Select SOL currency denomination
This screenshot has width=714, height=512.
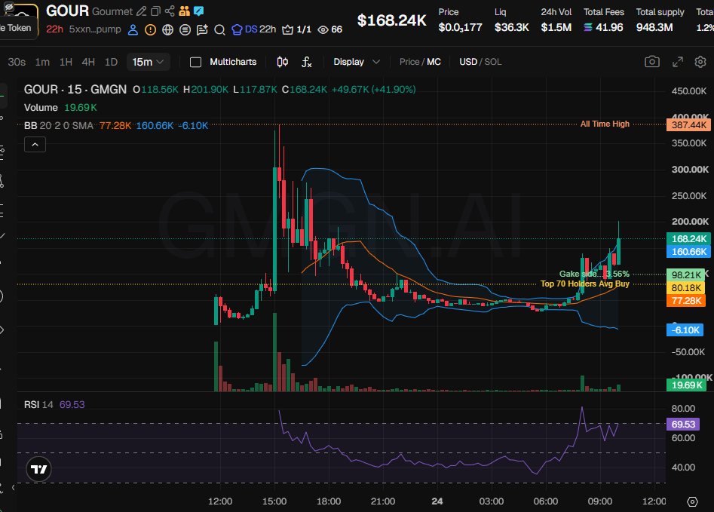[493, 62]
